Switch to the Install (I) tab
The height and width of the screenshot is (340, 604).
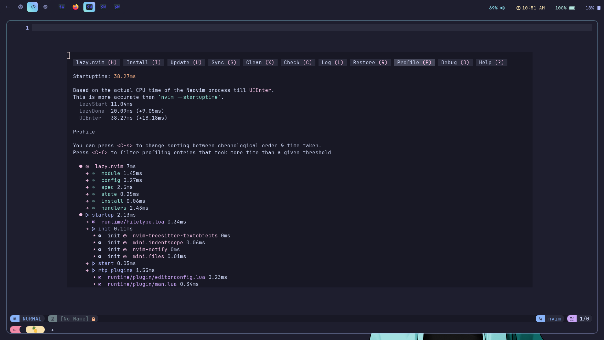coord(144,62)
